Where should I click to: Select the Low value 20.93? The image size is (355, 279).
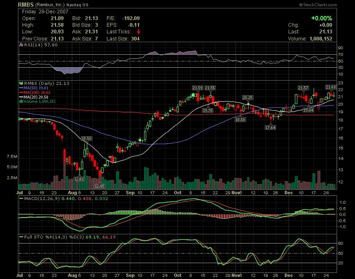pos(57,32)
